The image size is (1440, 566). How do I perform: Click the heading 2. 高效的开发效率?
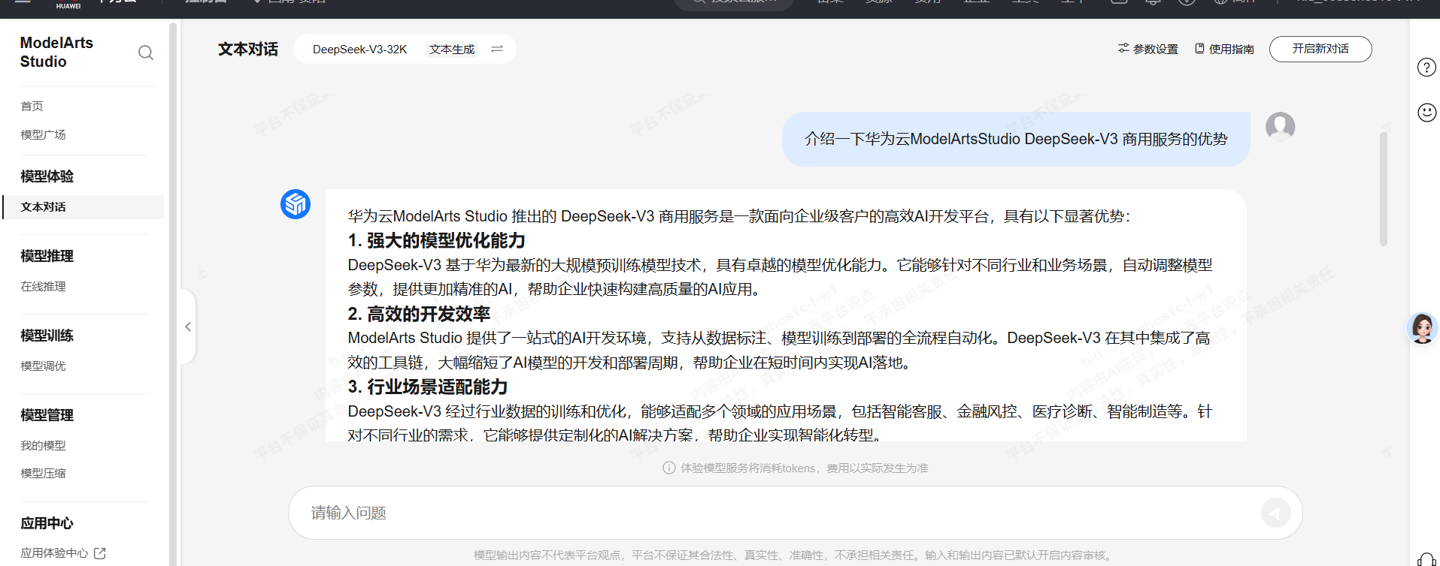tap(419, 314)
